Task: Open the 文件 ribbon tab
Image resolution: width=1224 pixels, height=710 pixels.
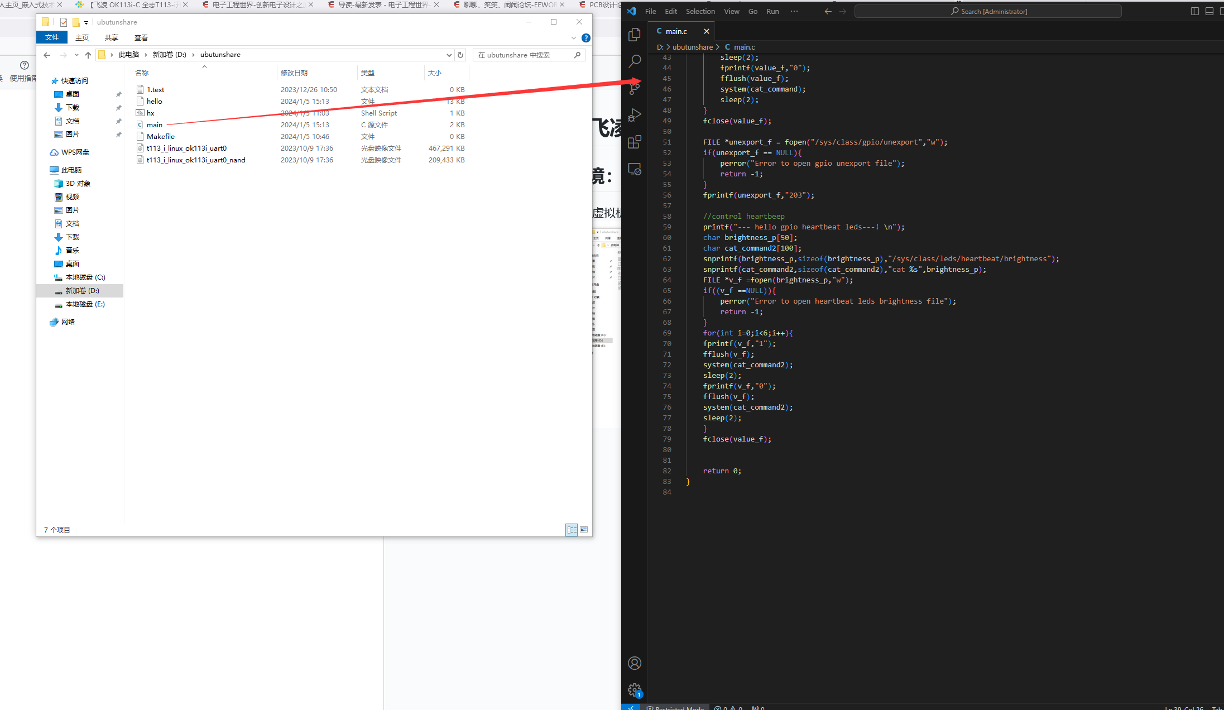Action: pyautogui.click(x=52, y=37)
